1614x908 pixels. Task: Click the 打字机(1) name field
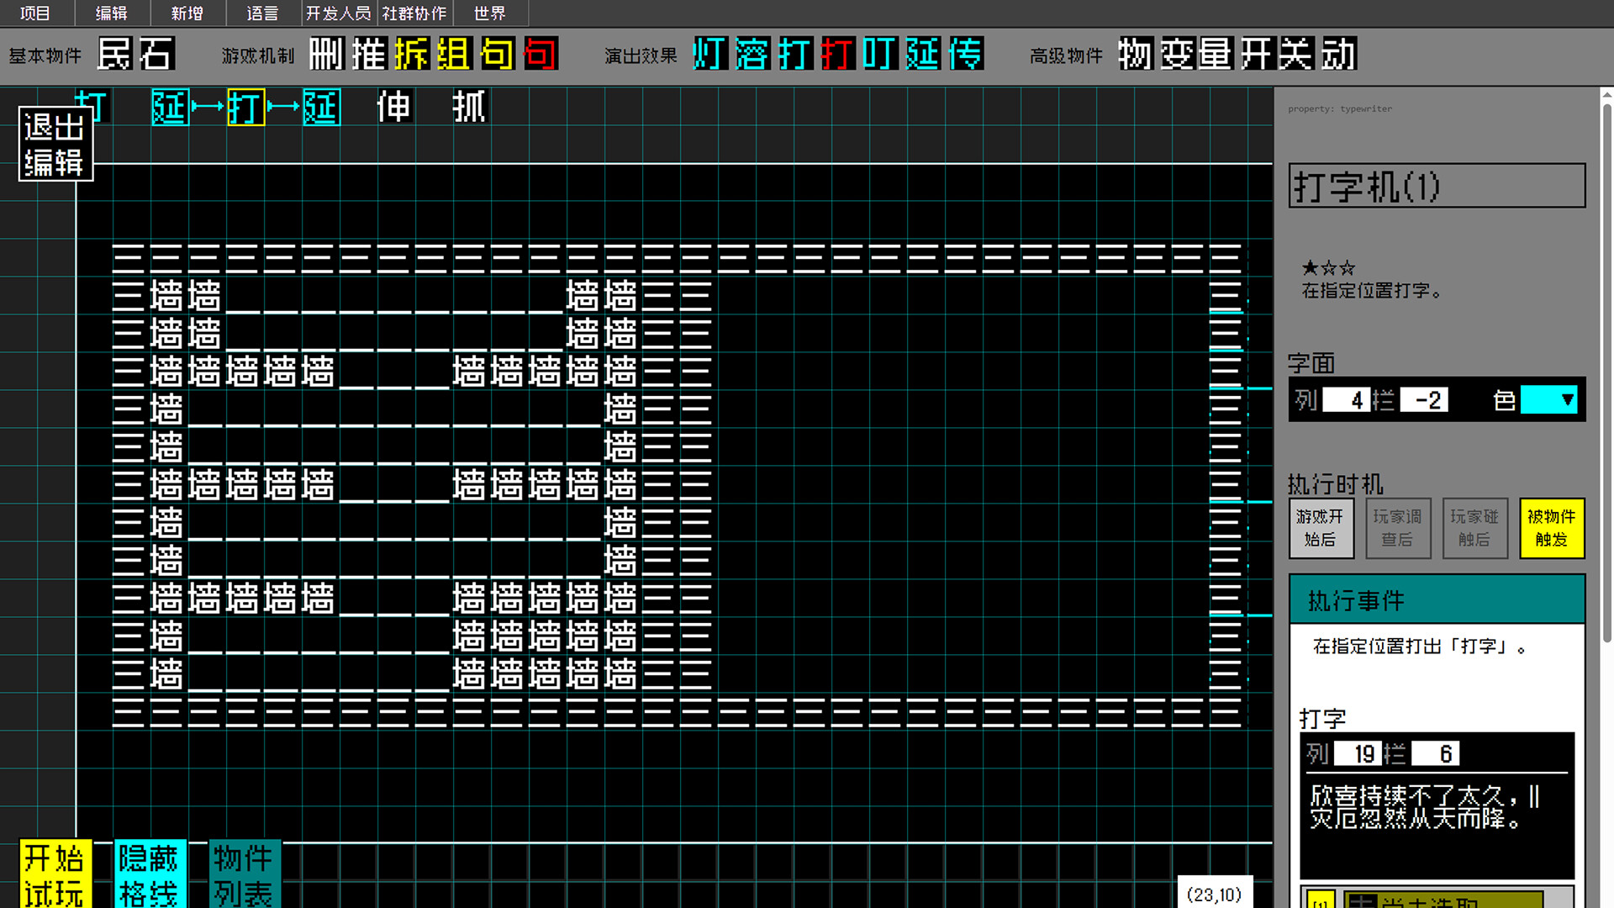tap(1436, 187)
